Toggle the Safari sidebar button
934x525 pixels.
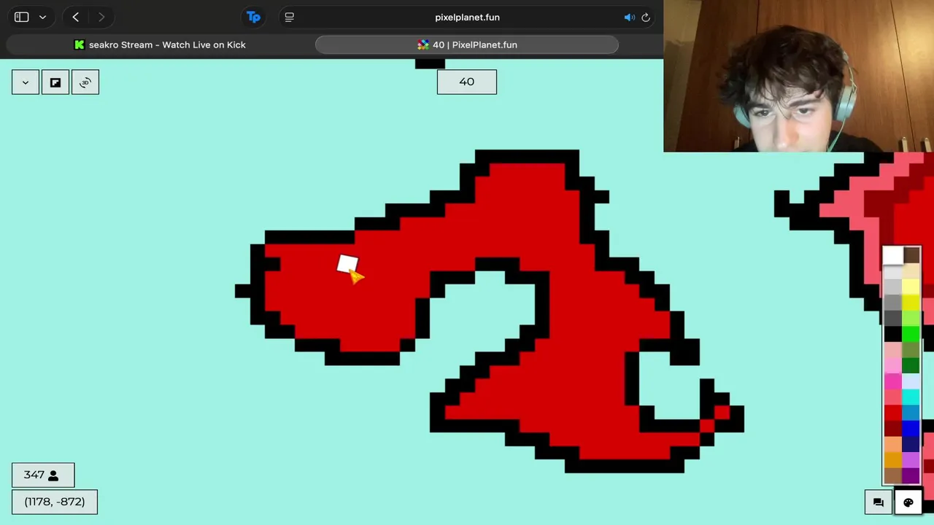[21, 17]
